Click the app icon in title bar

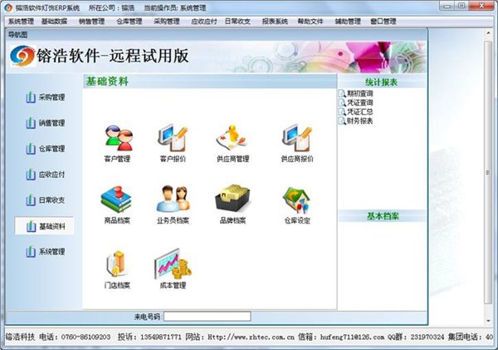pyautogui.click(x=8, y=7)
